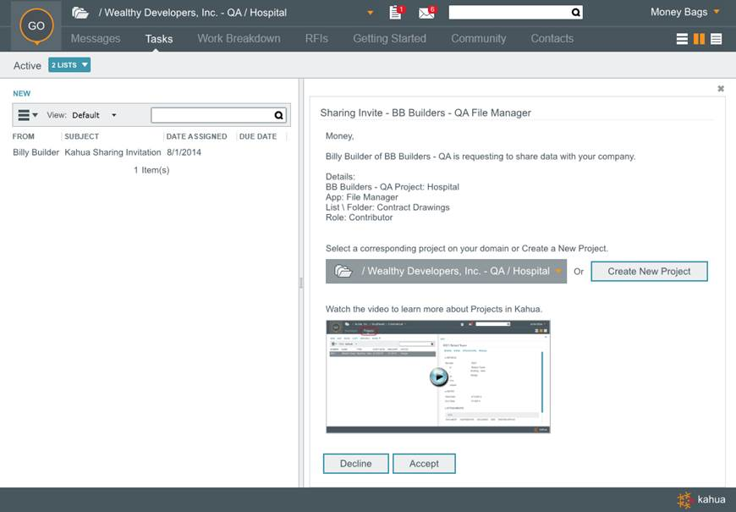Expand the 2 LISTS dropdown
The image size is (736, 512).
pyautogui.click(x=69, y=65)
